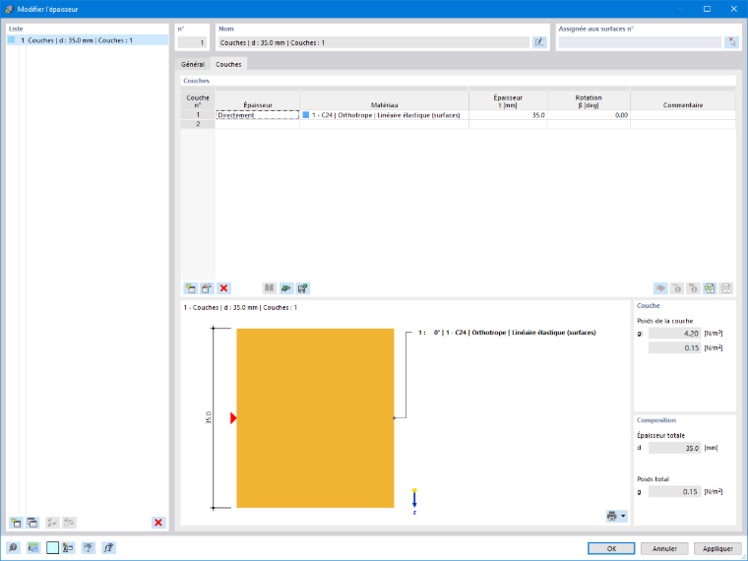Image resolution: width=748 pixels, height=561 pixels.
Task: Click the total weight value 0.15 under Poids total
Action: click(674, 492)
